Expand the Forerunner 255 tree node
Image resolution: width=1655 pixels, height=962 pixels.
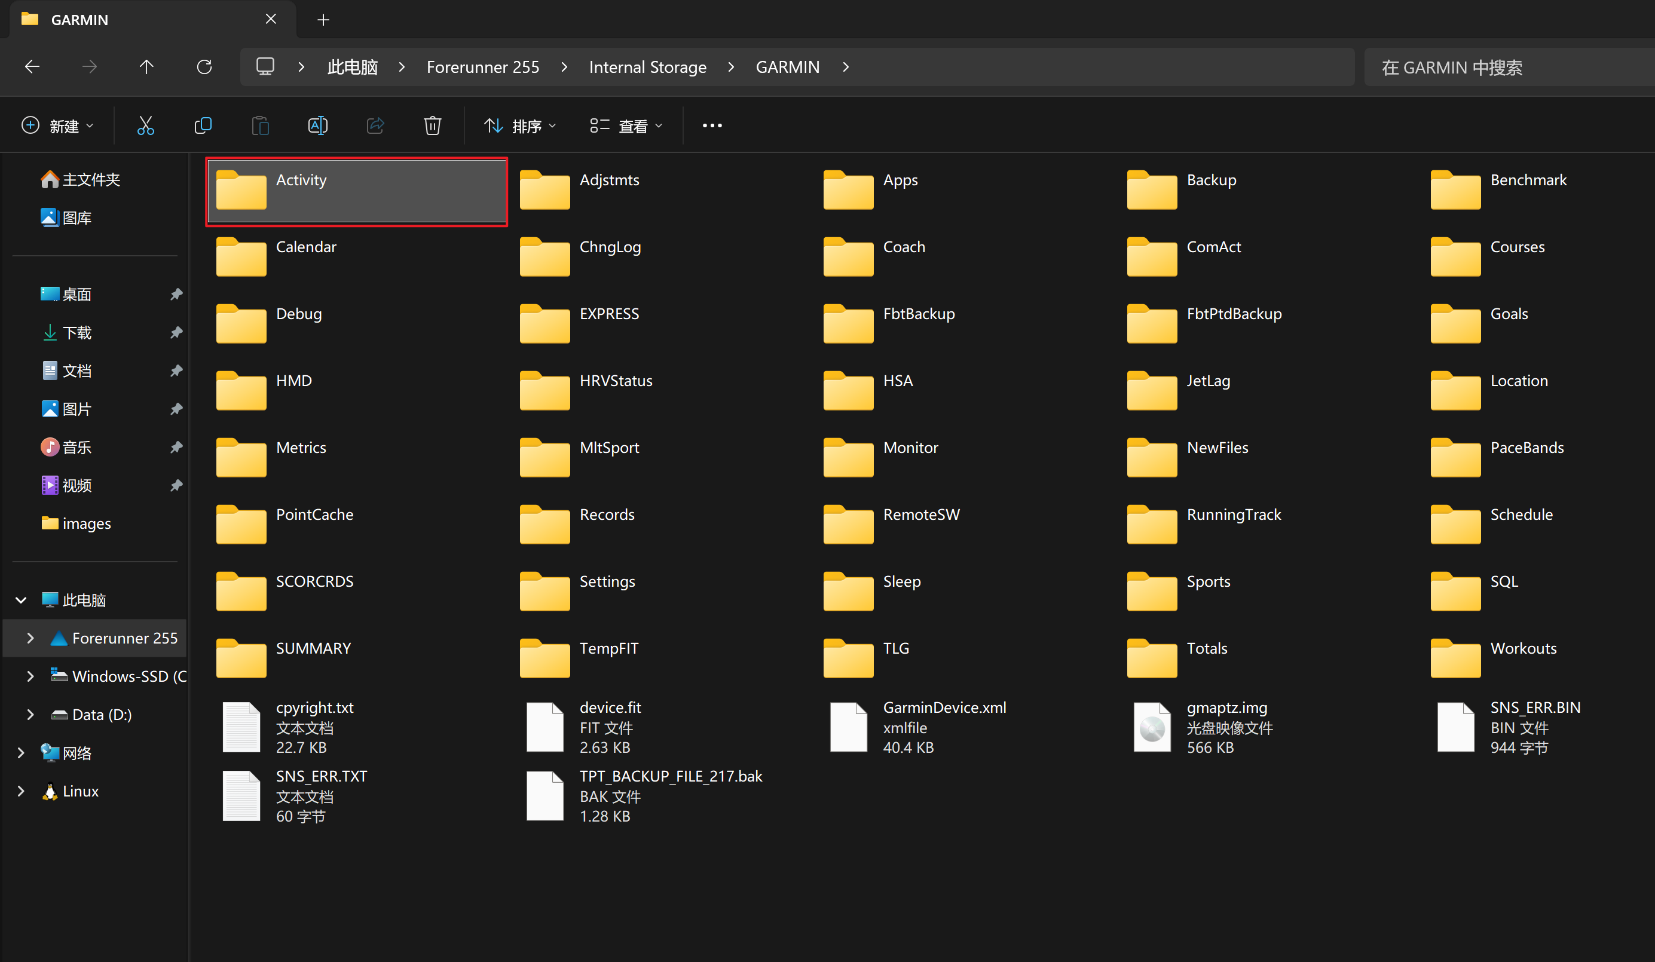(x=30, y=638)
